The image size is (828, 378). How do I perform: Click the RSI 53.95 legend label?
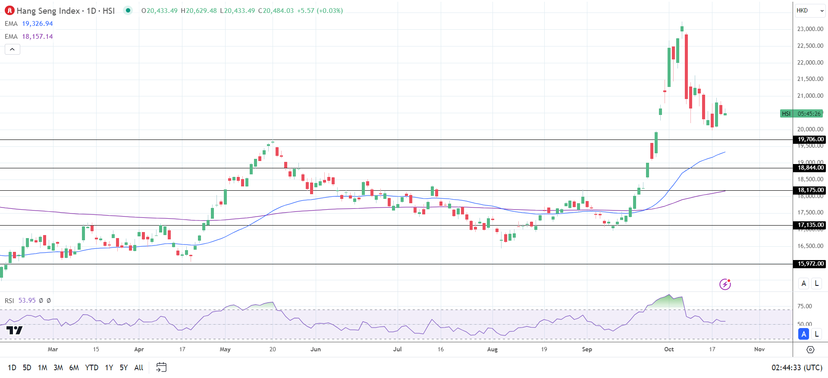20,301
